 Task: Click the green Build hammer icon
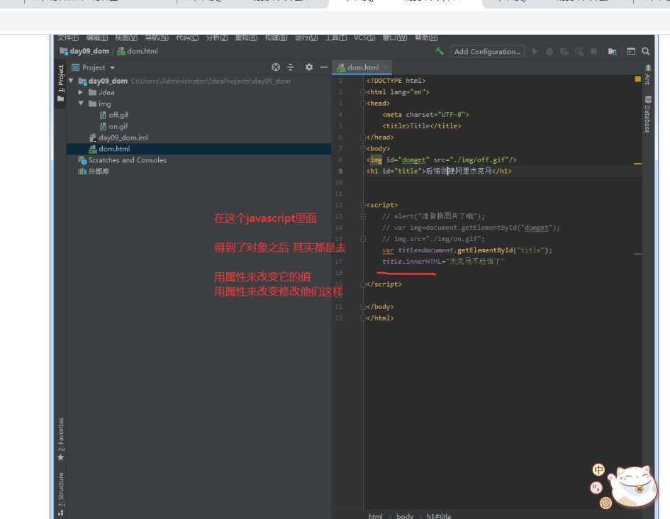click(x=440, y=51)
